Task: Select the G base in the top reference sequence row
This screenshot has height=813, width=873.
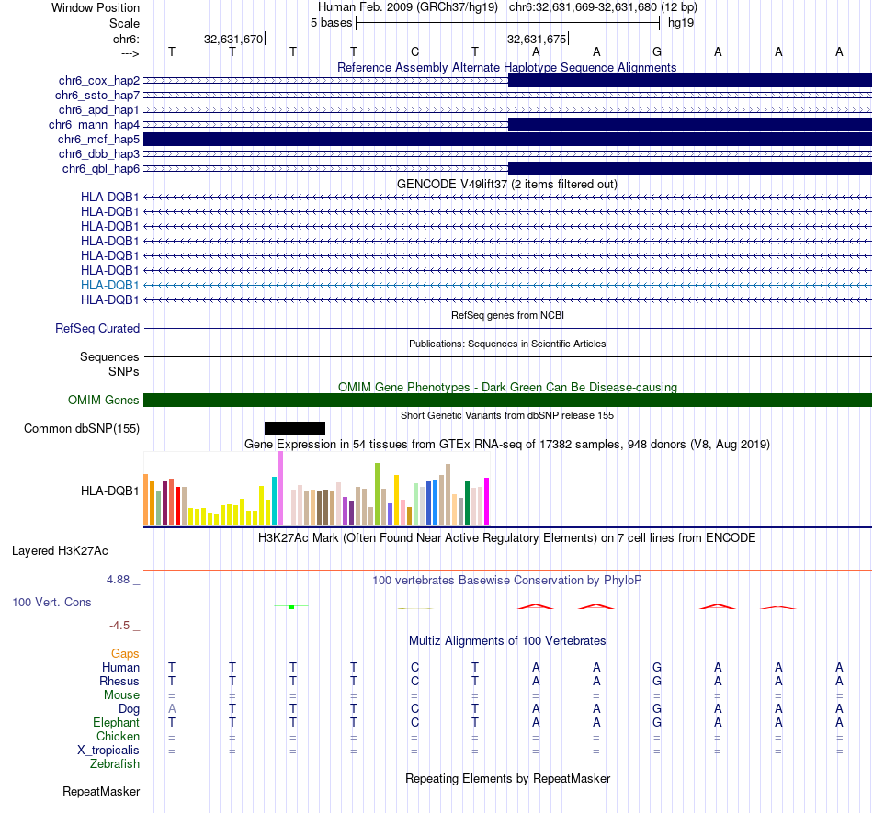Action: 657,51
